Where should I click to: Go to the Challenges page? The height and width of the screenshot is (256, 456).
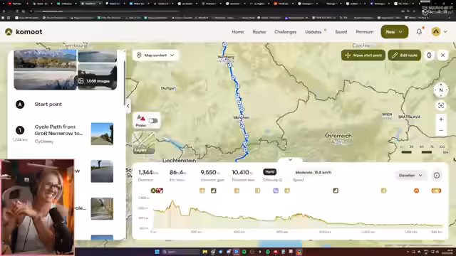(285, 32)
